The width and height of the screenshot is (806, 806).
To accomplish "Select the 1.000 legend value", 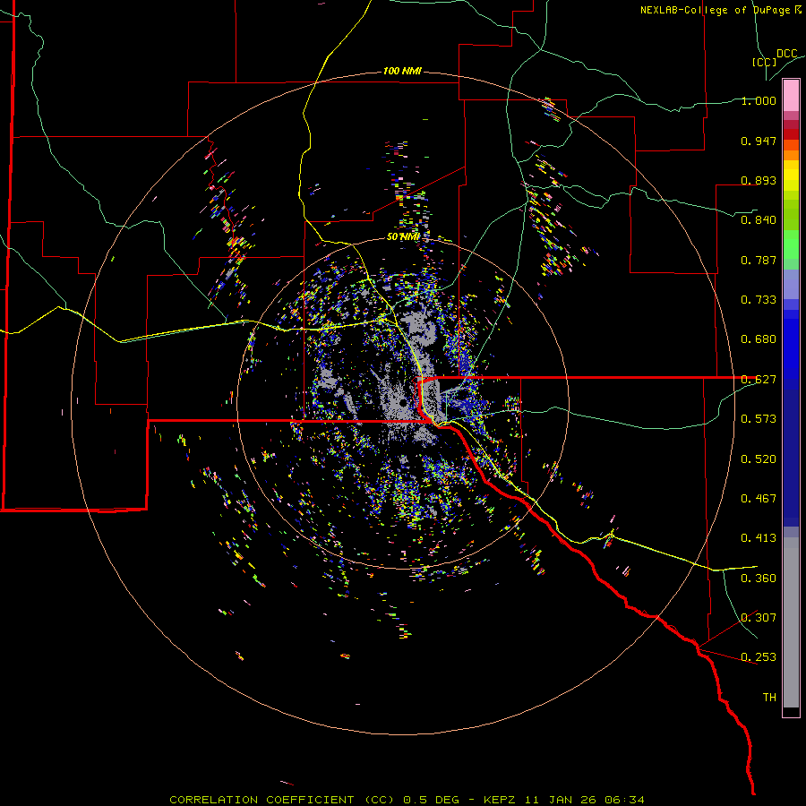I will coord(759,100).
